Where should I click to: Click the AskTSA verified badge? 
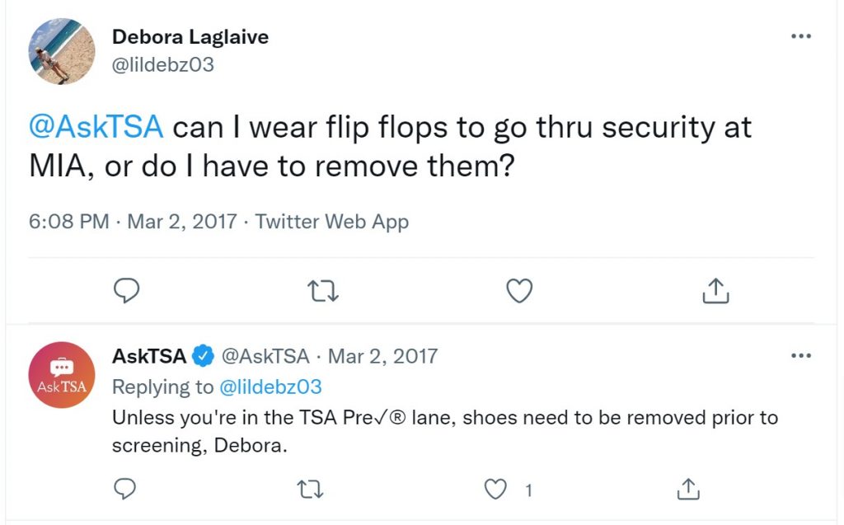(203, 356)
